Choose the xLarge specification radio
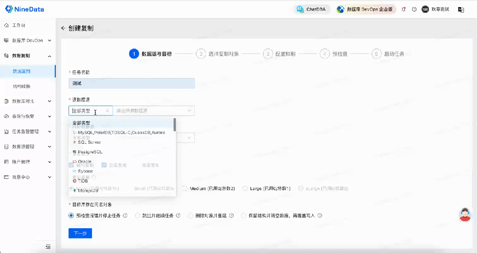The height and width of the screenshot is (253, 477). [x=301, y=188]
